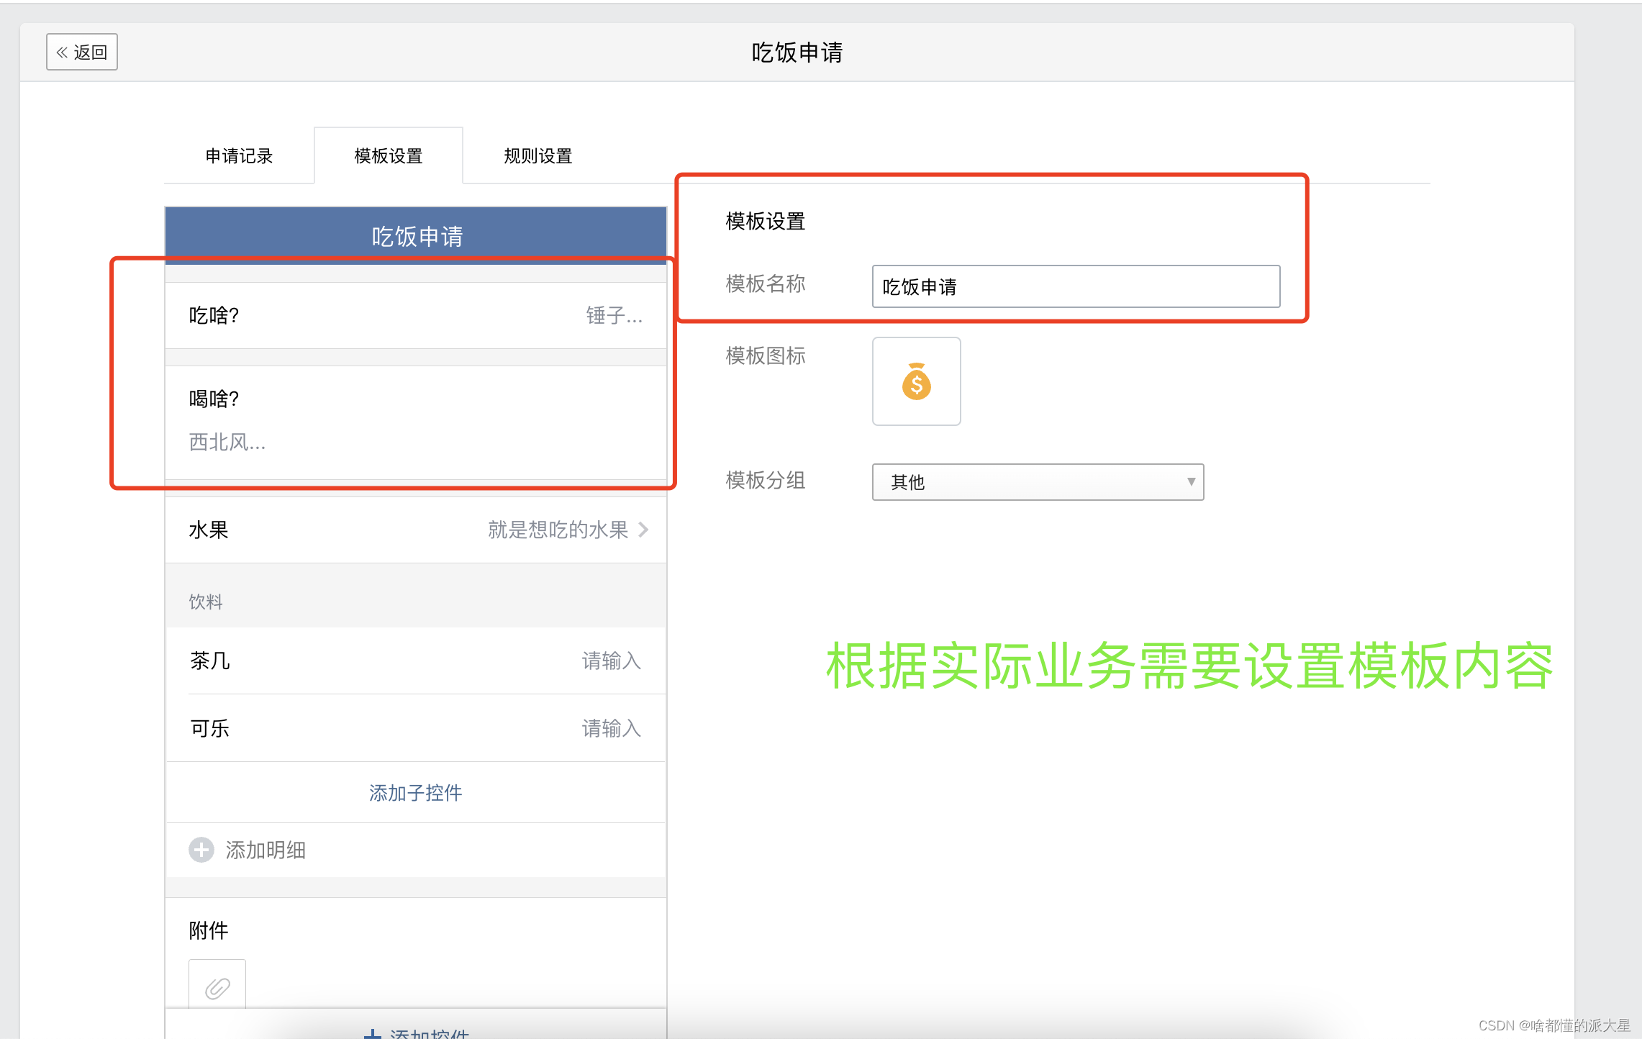Click the page title 吃饭申请 at top
Screen dimensions: 1642x1039
pos(797,53)
